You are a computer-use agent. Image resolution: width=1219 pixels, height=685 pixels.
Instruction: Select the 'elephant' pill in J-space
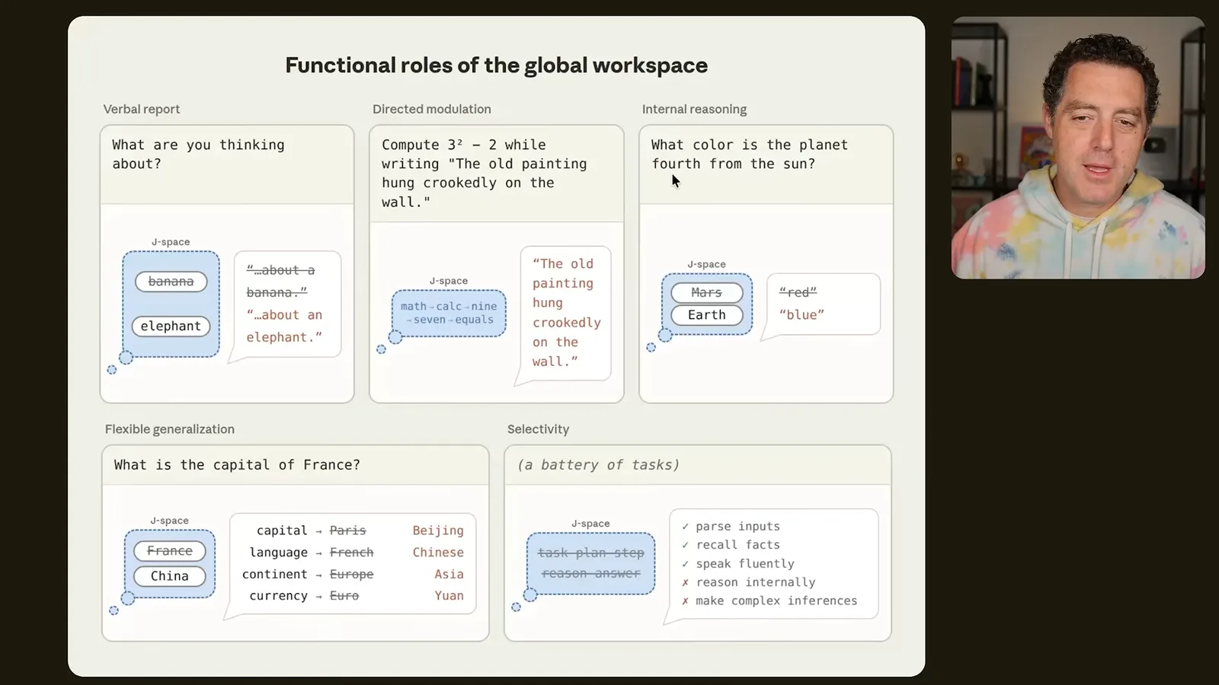click(x=171, y=326)
